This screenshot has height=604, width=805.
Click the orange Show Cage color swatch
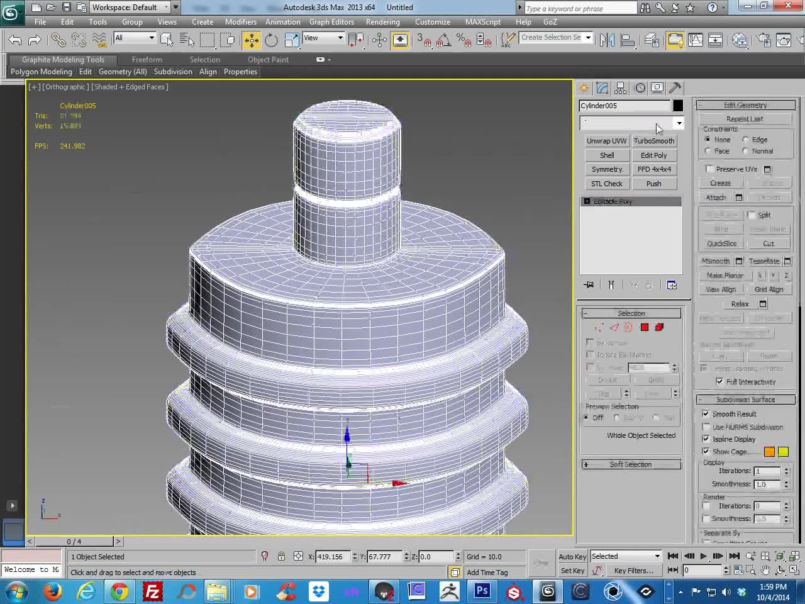(769, 452)
